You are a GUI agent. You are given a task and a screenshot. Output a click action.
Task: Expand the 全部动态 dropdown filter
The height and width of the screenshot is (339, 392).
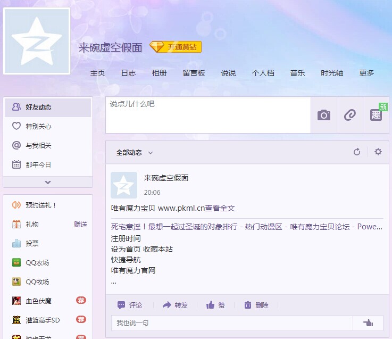pos(135,152)
